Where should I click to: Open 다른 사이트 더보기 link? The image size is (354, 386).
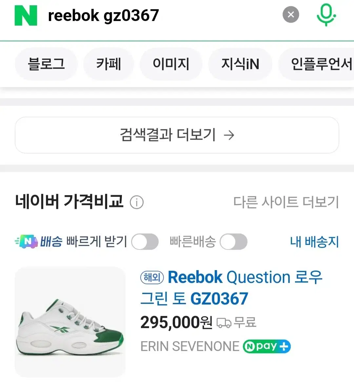286,202
